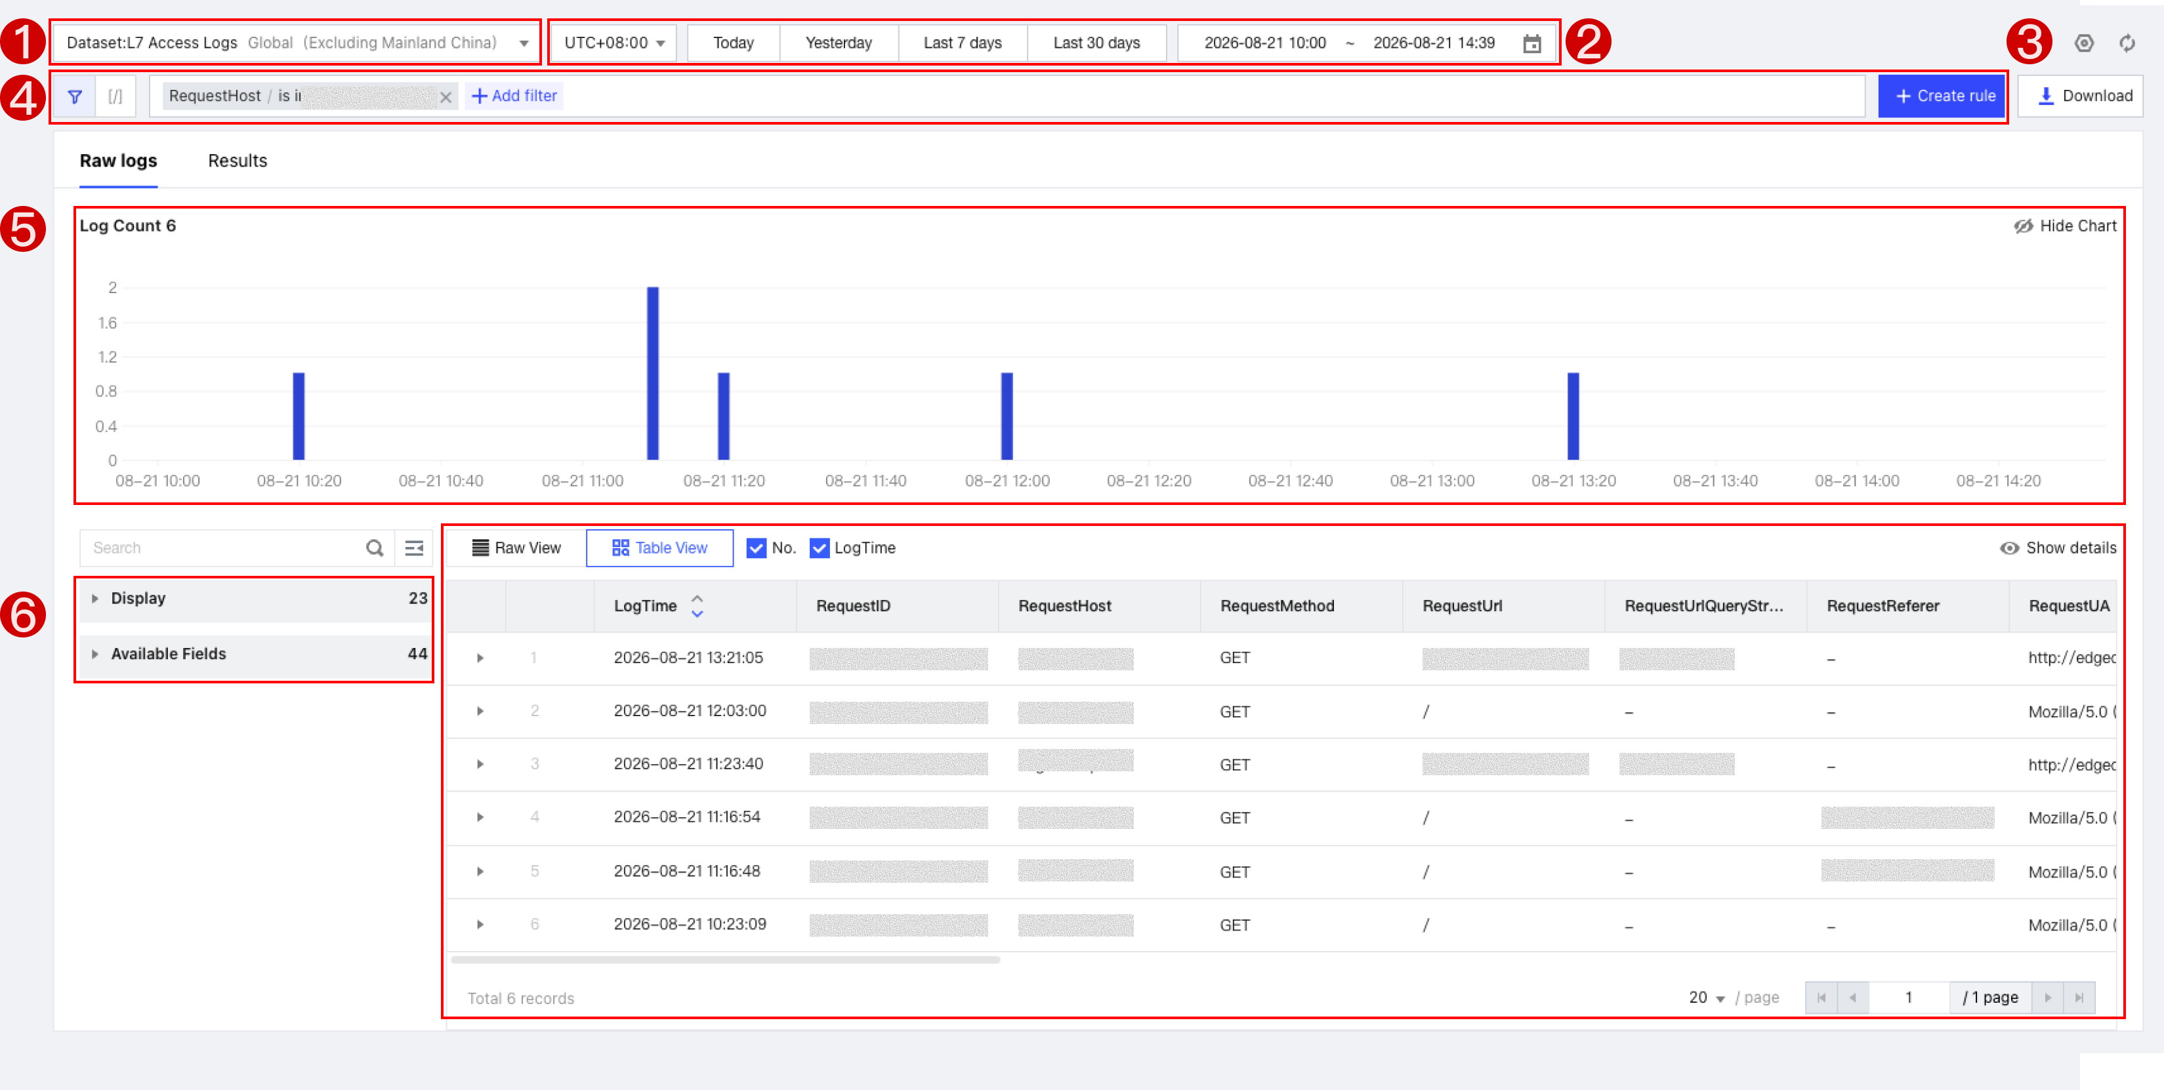This screenshot has height=1090, width=2164.
Task: Hide the log count chart
Action: (x=2065, y=226)
